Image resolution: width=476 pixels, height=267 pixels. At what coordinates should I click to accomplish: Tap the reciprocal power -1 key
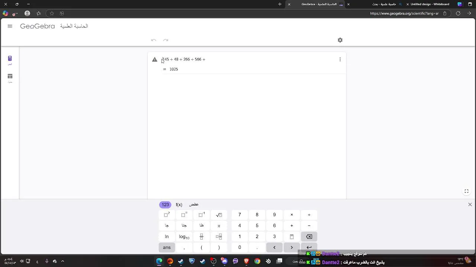[202, 215]
